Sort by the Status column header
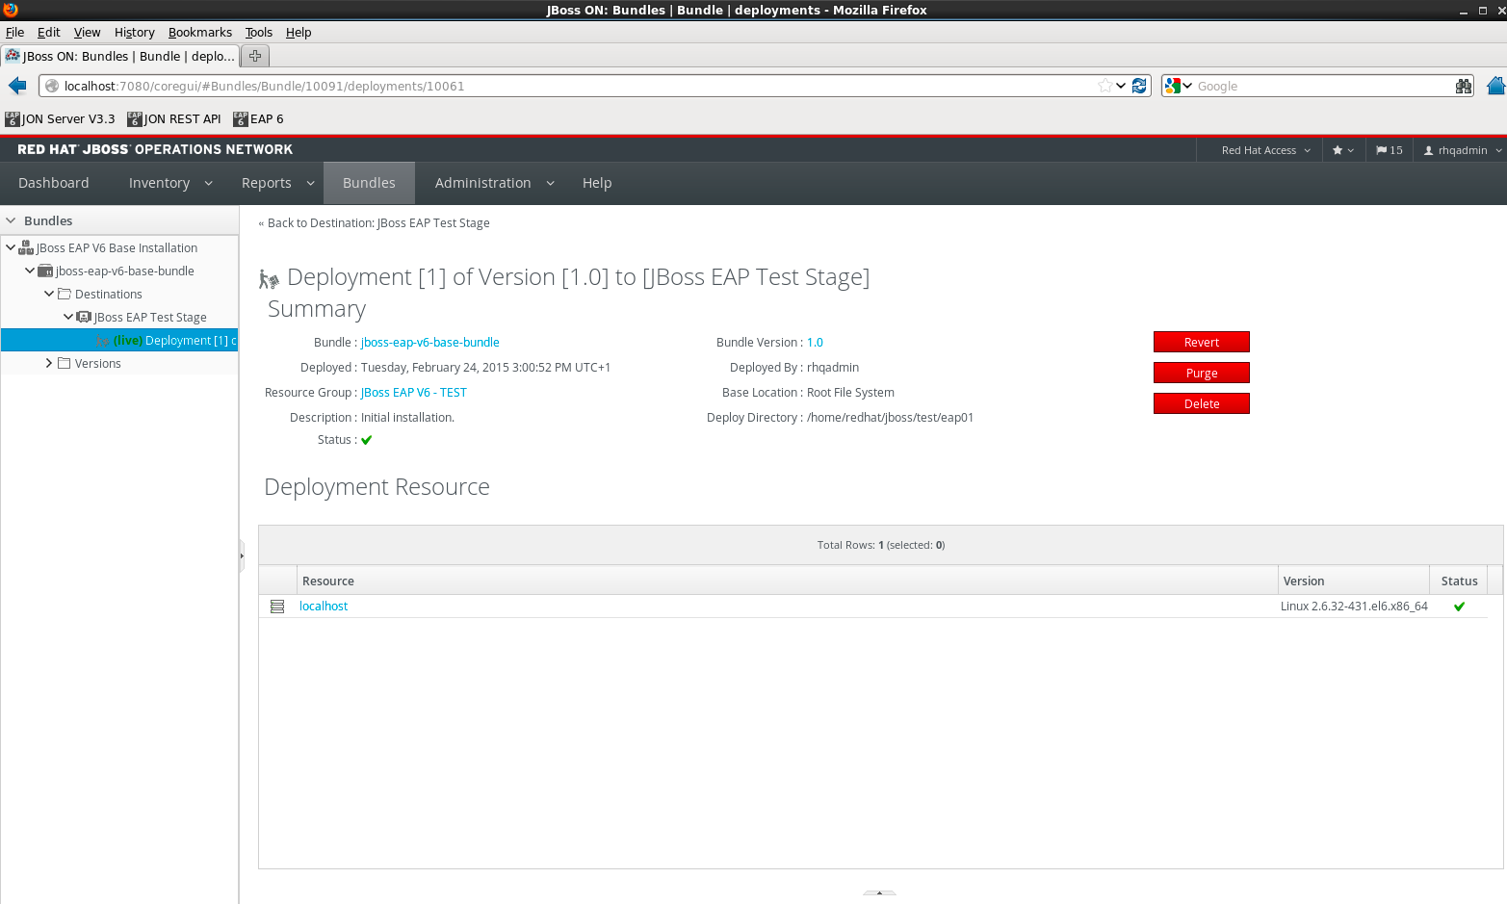The width and height of the screenshot is (1507, 904). click(1458, 581)
